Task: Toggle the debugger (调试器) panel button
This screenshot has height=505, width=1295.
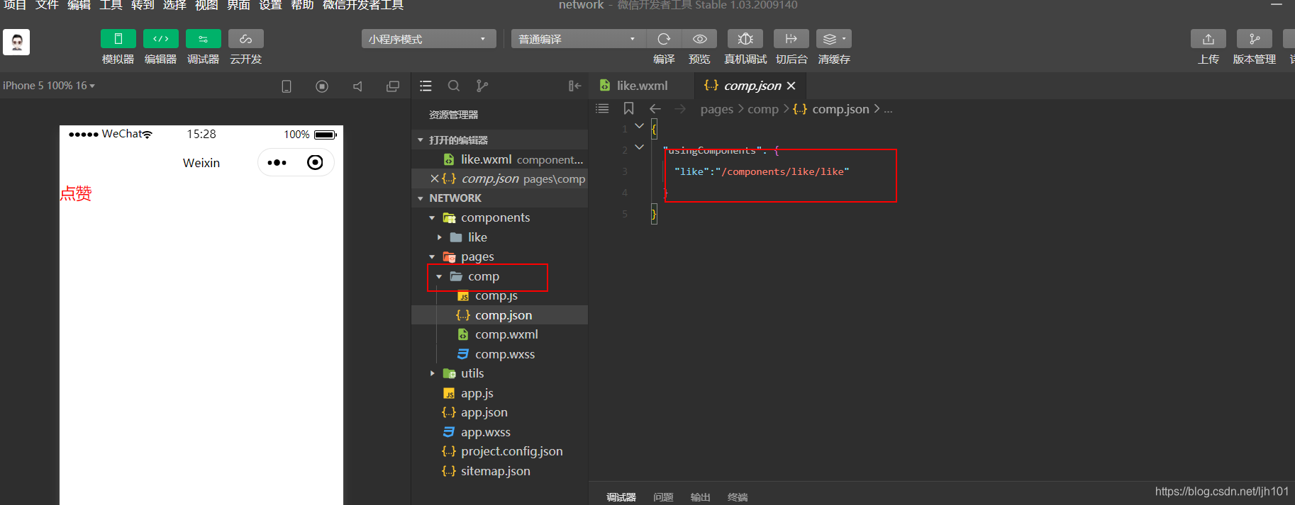Action: [x=203, y=39]
